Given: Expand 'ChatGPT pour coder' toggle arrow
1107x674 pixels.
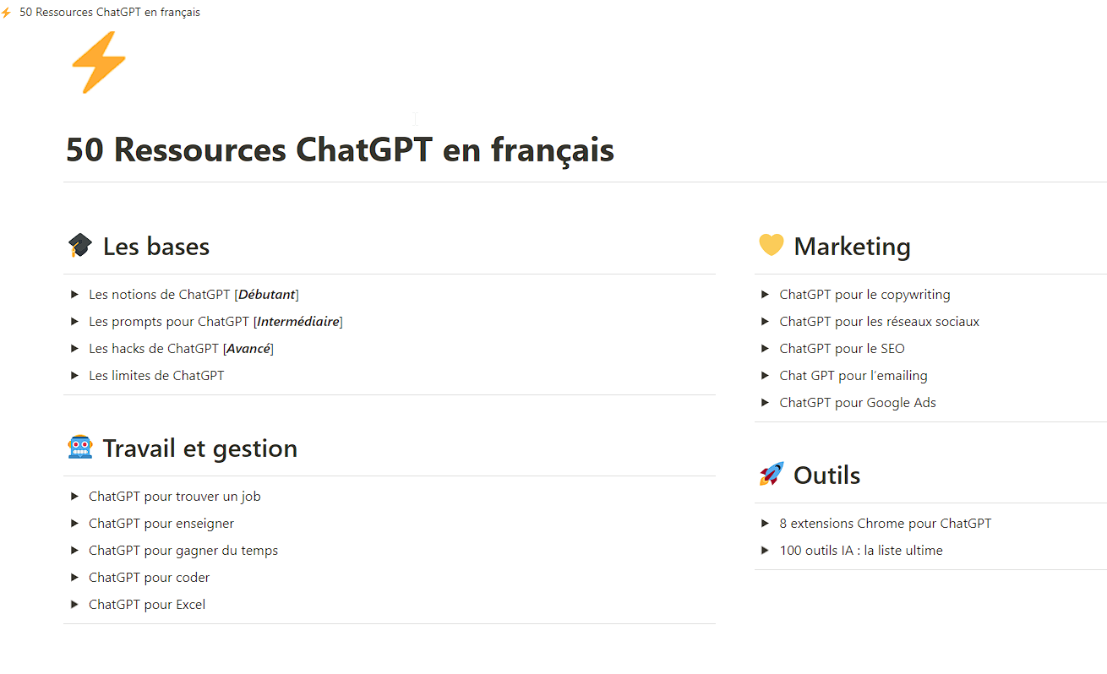Looking at the screenshot, I should (x=75, y=578).
